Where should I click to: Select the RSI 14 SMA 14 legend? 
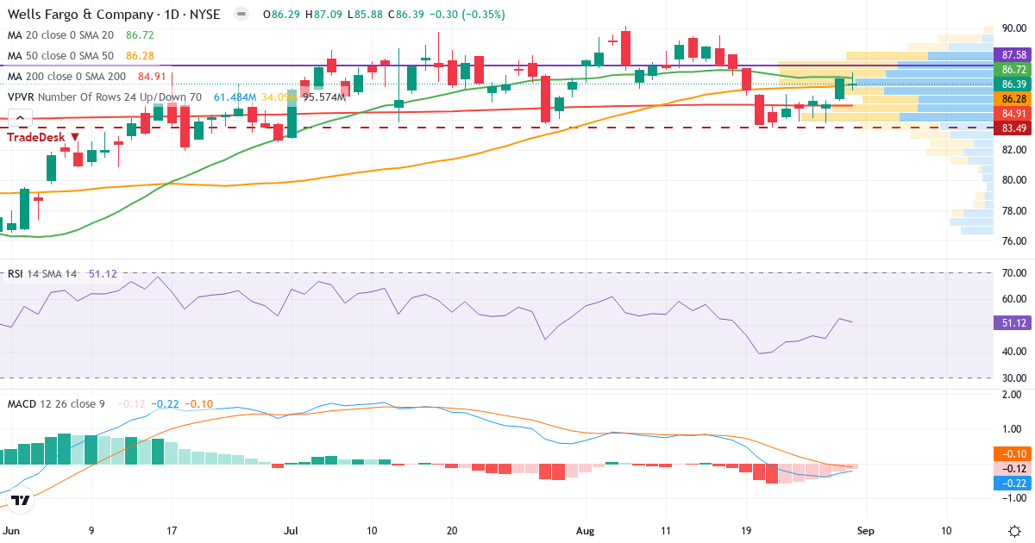43,274
